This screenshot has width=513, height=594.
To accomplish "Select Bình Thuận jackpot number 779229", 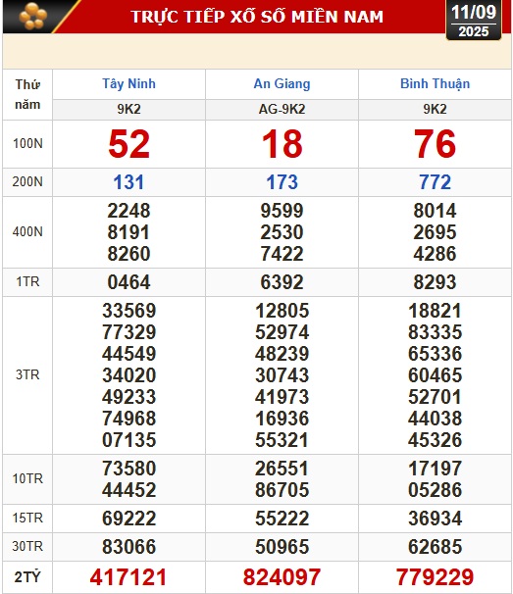I will coord(435,577).
